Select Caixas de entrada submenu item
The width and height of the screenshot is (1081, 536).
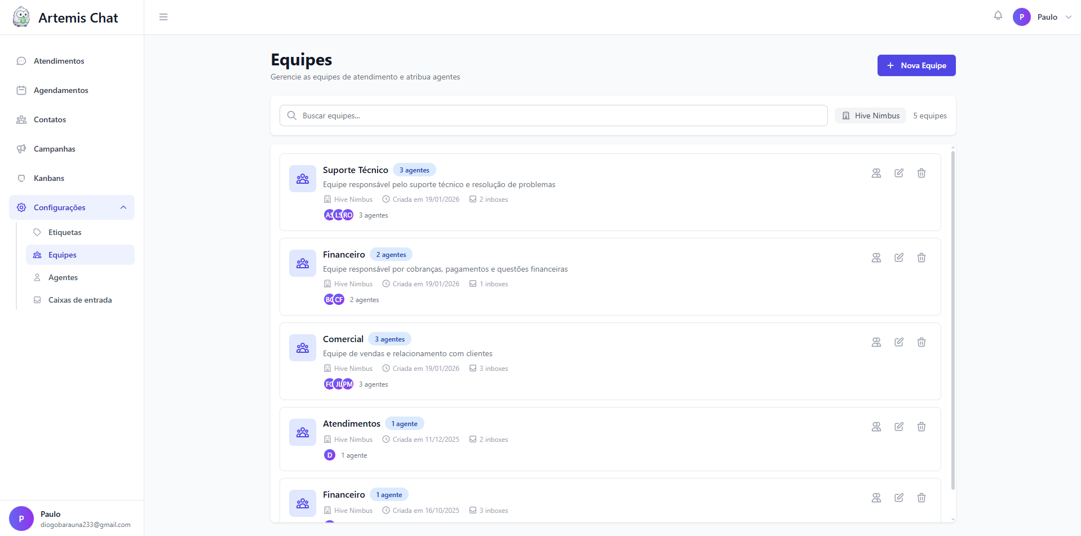coord(80,300)
